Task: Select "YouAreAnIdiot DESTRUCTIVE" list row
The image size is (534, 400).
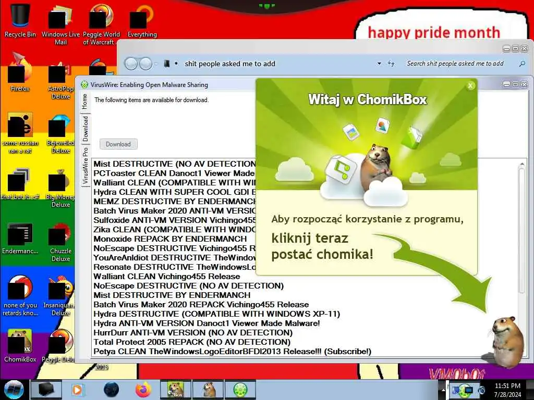Action: [x=174, y=257]
